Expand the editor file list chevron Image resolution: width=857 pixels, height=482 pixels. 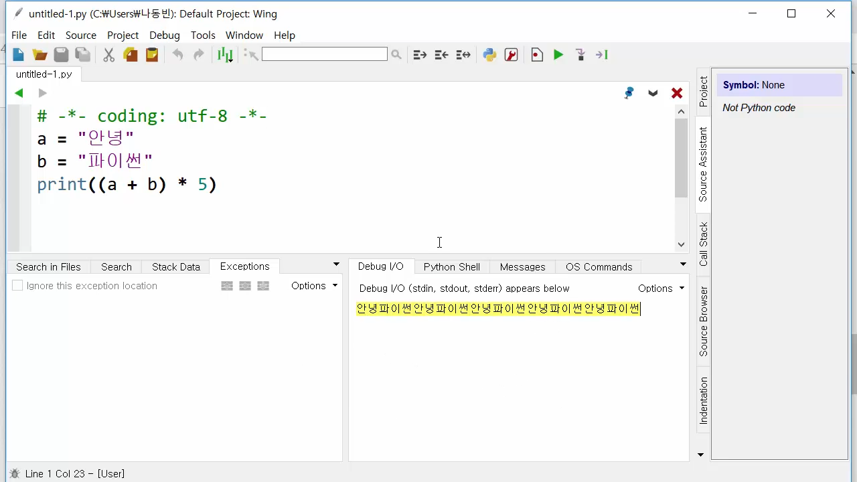pyautogui.click(x=653, y=93)
